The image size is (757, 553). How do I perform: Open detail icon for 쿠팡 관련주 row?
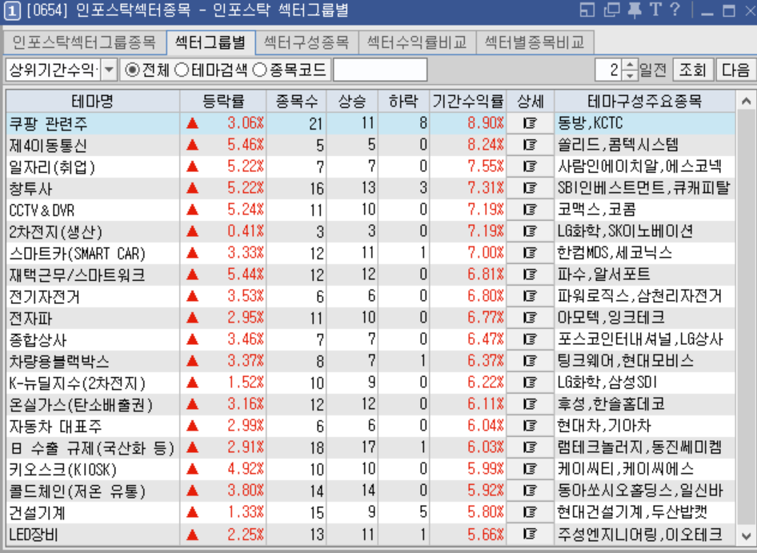tap(530, 123)
